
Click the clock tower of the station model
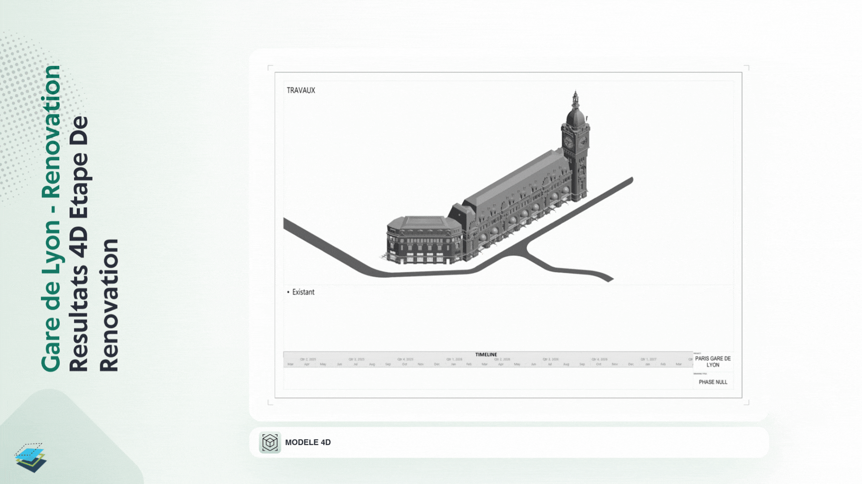point(575,144)
